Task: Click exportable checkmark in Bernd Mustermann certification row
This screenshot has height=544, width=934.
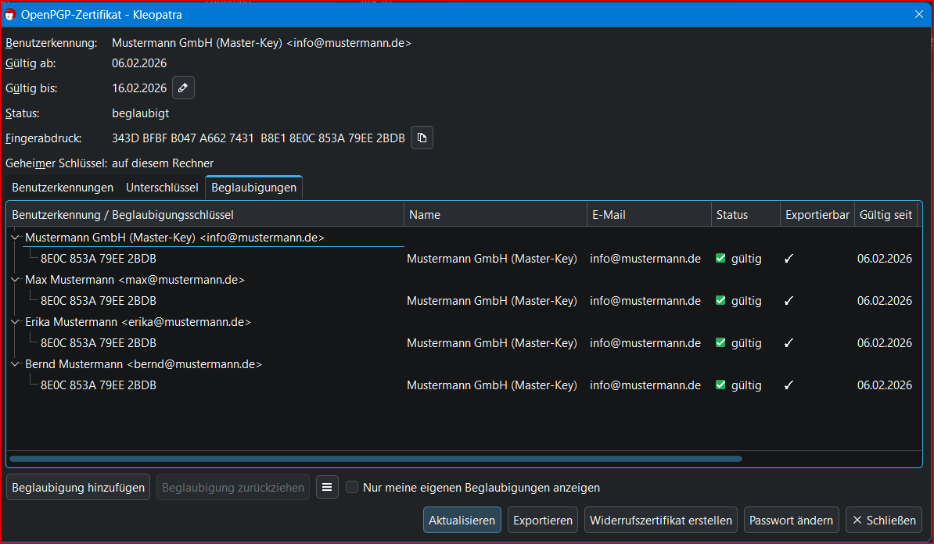Action: 789,385
